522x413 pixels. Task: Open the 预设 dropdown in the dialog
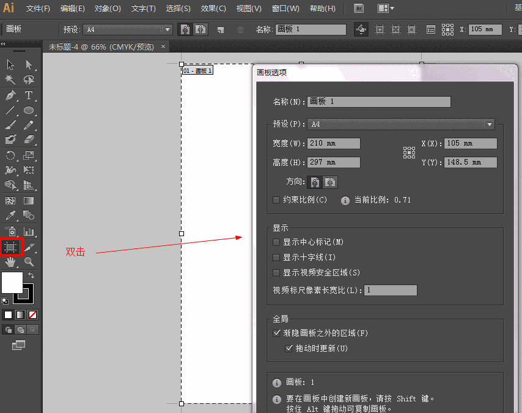[489, 124]
